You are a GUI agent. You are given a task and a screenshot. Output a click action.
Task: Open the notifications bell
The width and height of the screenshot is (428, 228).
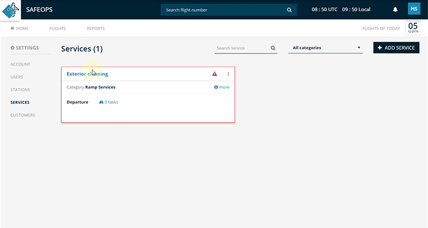click(395, 9)
